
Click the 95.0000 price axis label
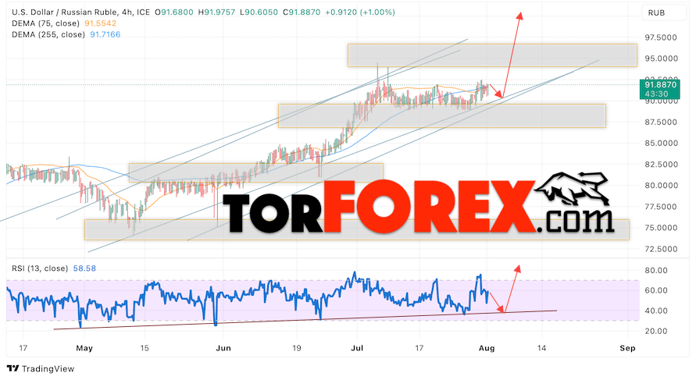(x=661, y=59)
